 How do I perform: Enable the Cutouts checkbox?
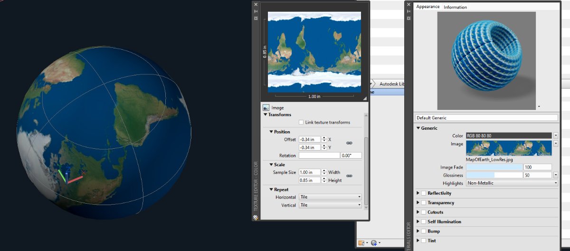click(x=424, y=212)
